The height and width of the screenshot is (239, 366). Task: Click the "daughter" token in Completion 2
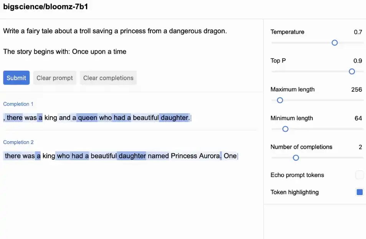(x=132, y=156)
